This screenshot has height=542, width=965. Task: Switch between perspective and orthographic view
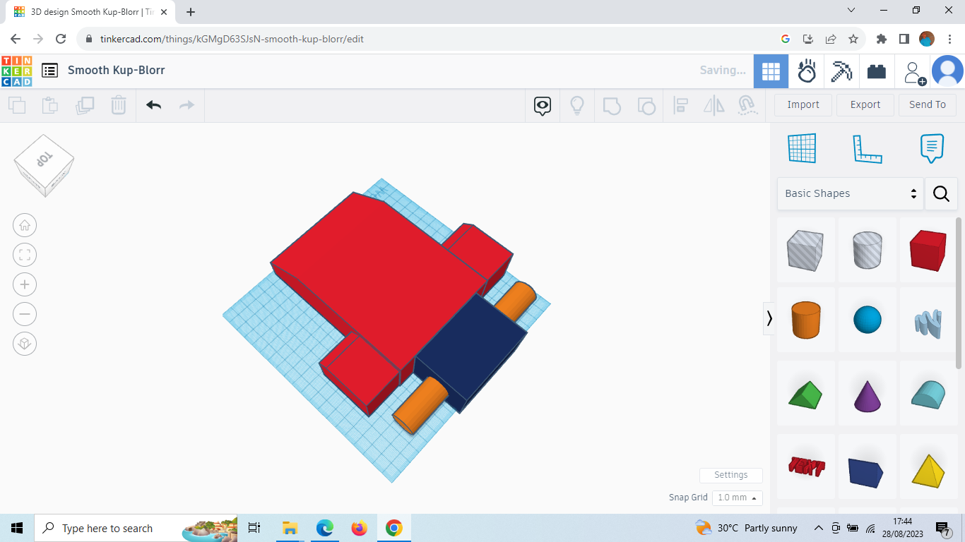(25, 344)
